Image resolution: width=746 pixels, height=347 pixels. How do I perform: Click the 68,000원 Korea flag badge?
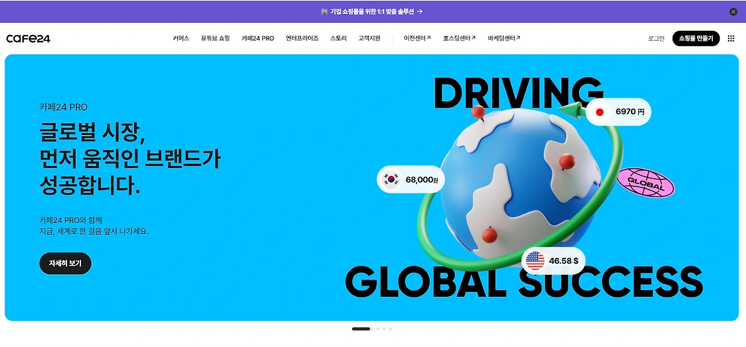pos(411,179)
